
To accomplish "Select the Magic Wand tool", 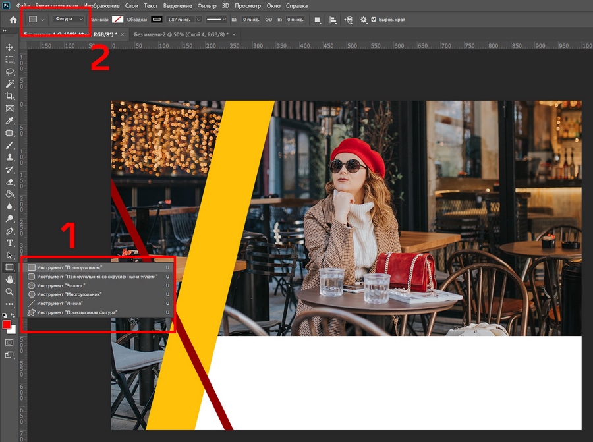I will pyautogui.click(x=9, y=84).
